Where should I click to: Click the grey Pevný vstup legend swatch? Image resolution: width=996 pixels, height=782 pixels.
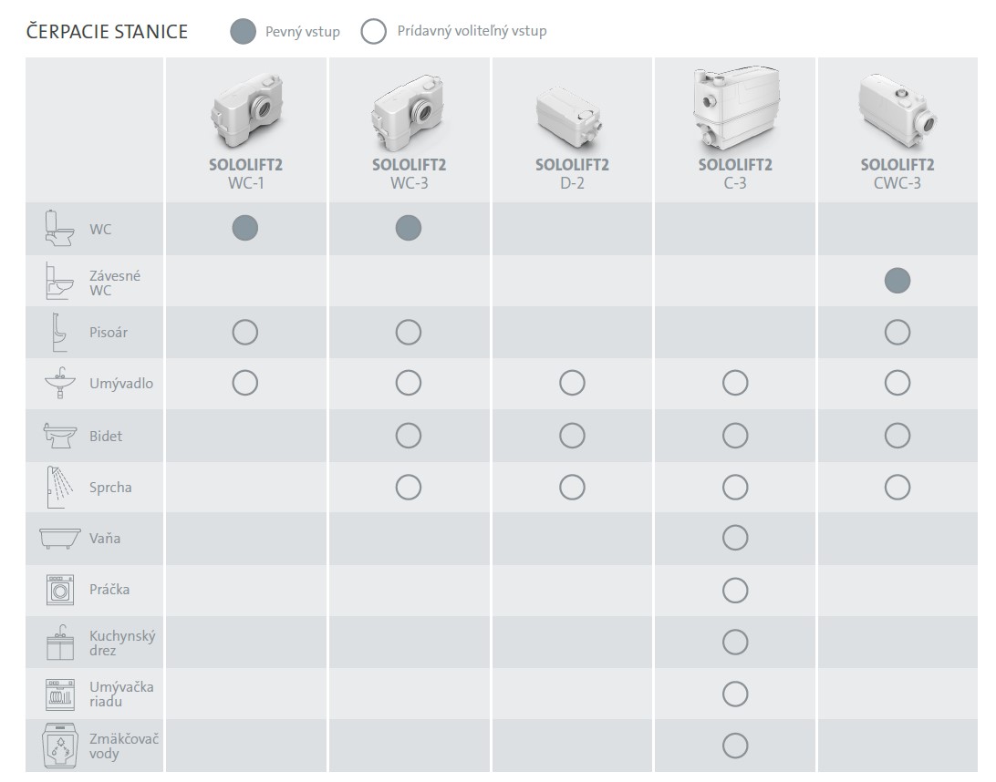(244, 32)
